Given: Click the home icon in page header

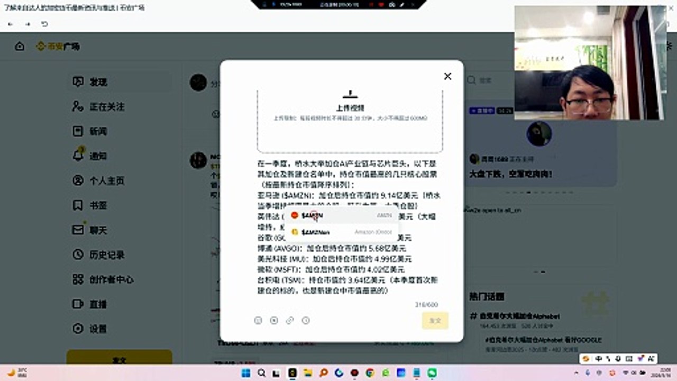Looking at the screenshot, I should (x=20, y=47).
